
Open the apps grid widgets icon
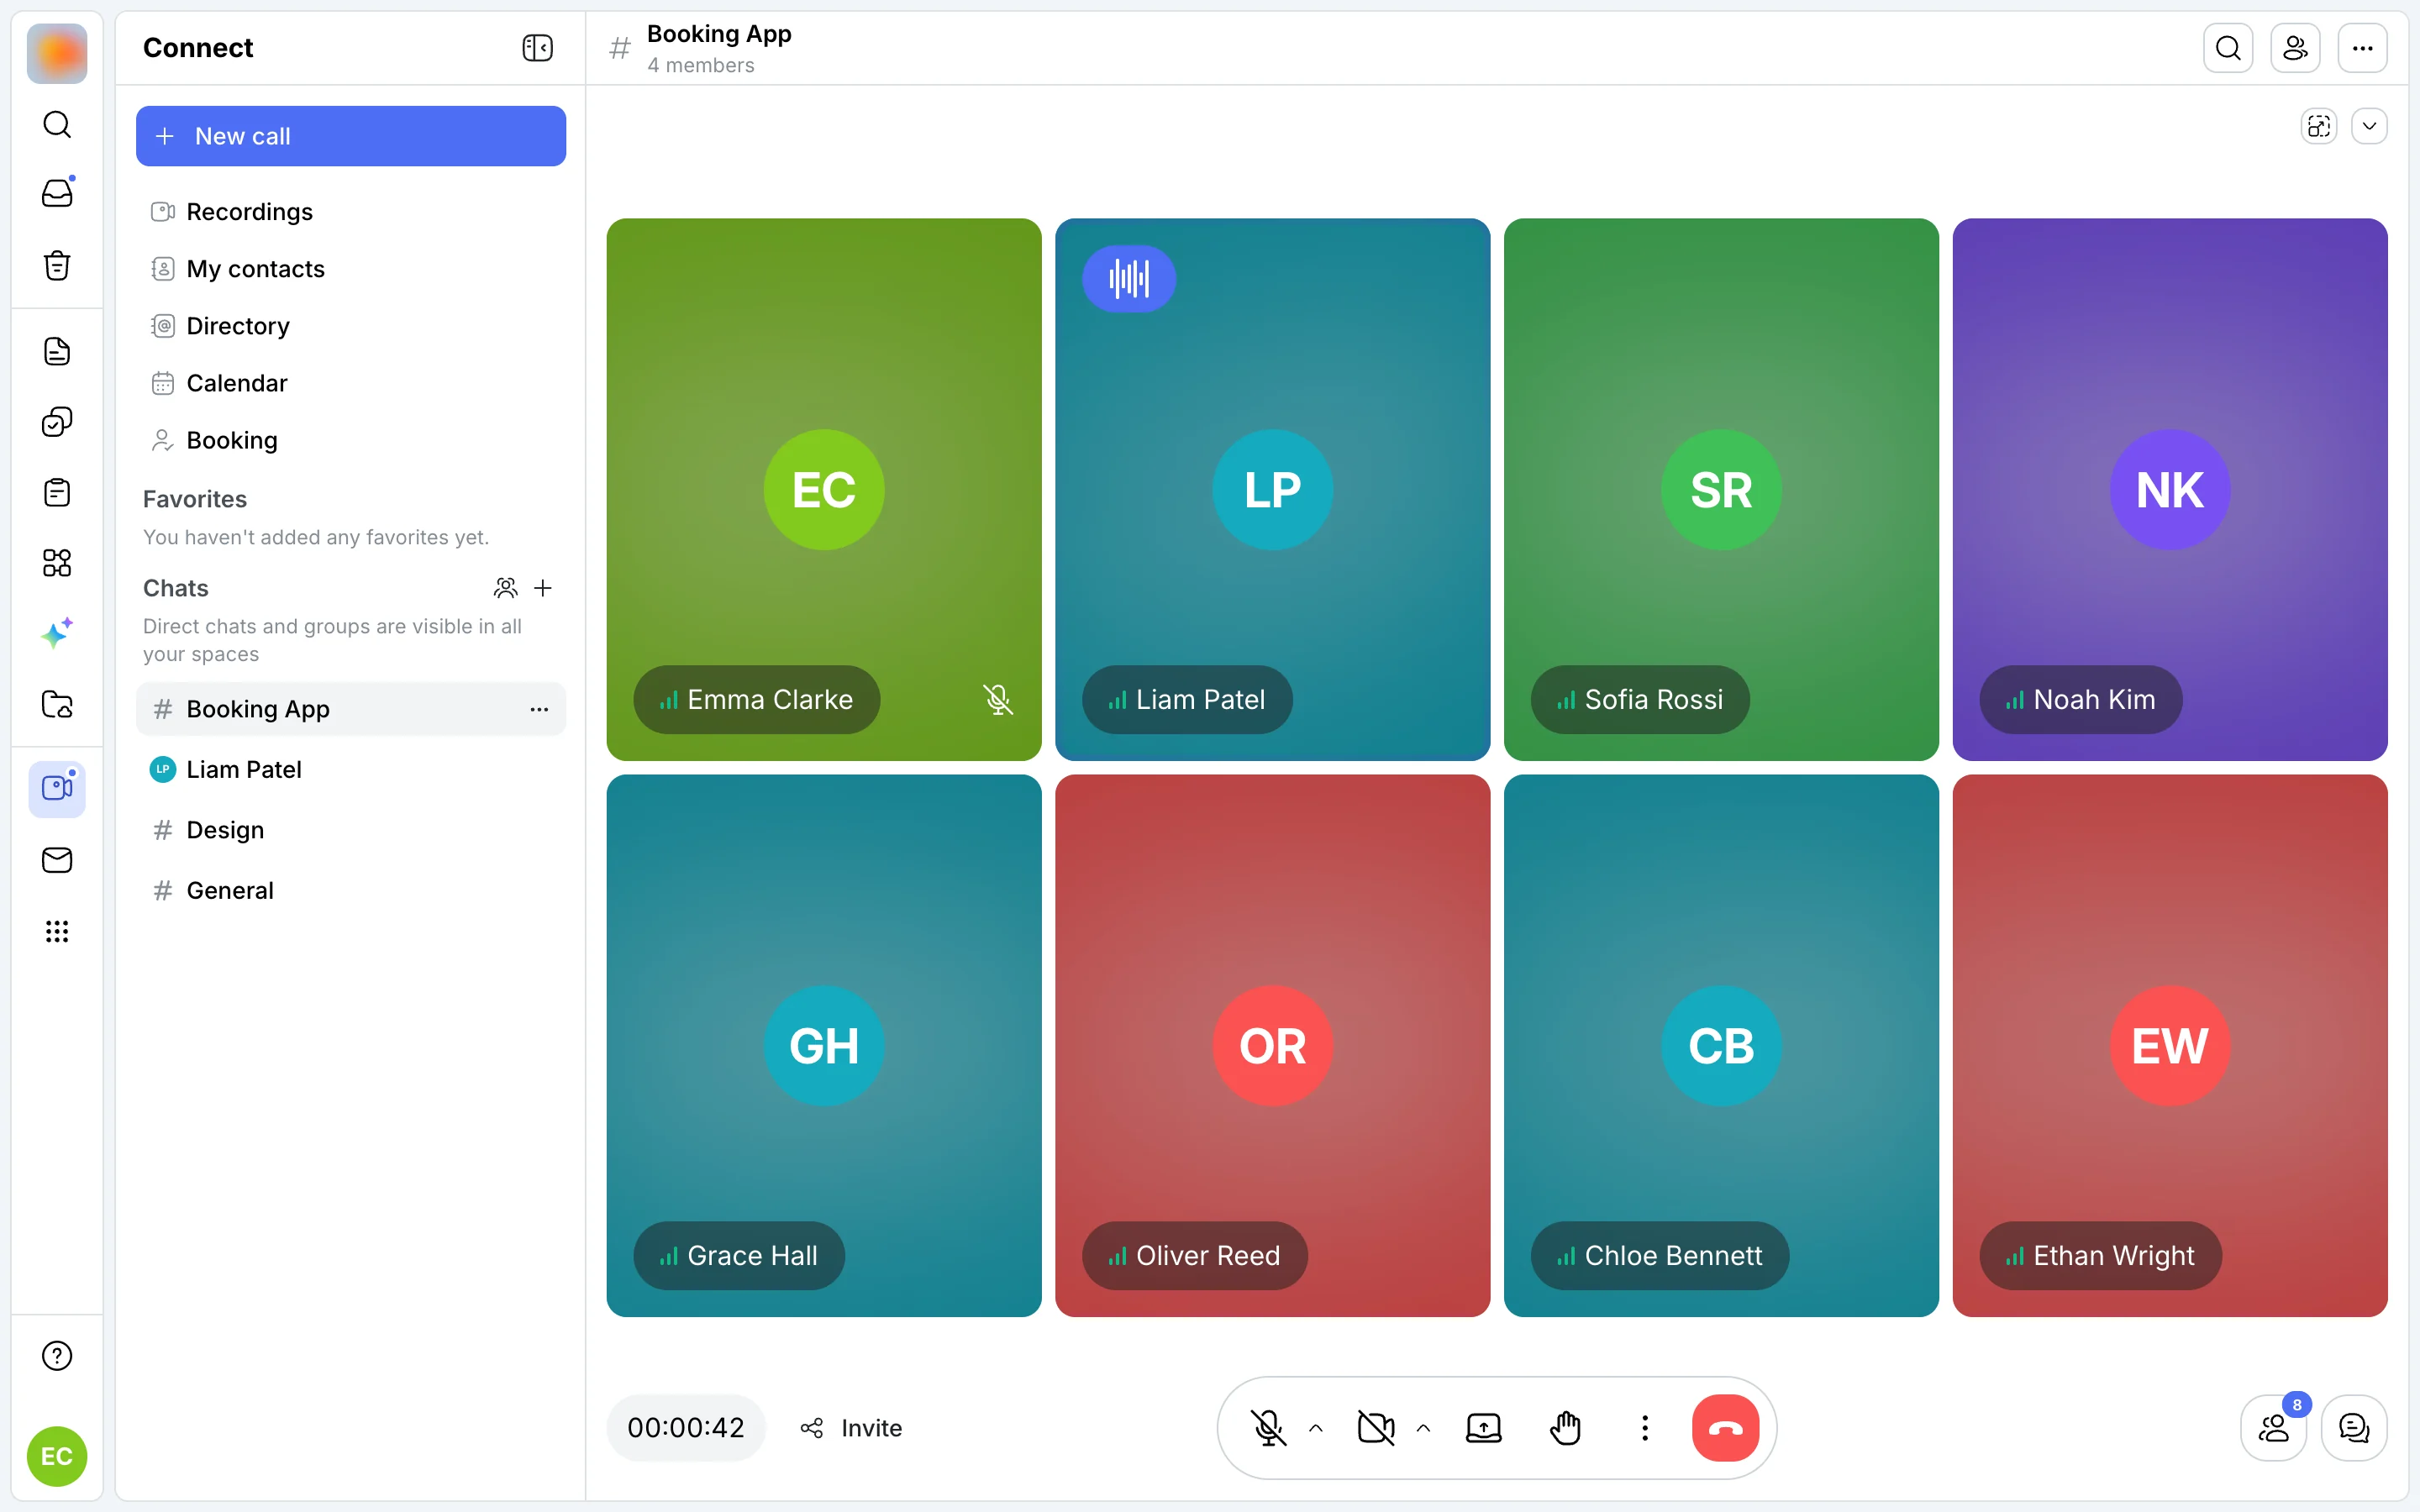click(57, 563)
